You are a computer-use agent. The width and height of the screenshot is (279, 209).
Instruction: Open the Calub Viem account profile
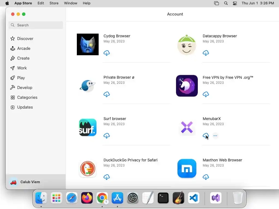36,182
